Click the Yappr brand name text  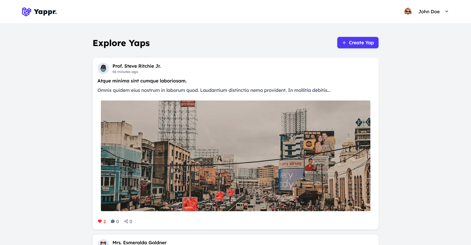point(45,12)
